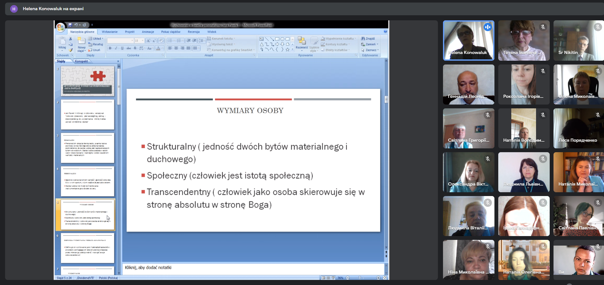
Task: Switch to the Konspekt outline tab
Action: 81,61
